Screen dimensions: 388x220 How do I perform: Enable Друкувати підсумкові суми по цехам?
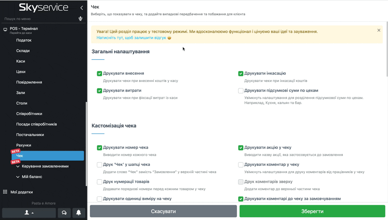click(241, 91)
